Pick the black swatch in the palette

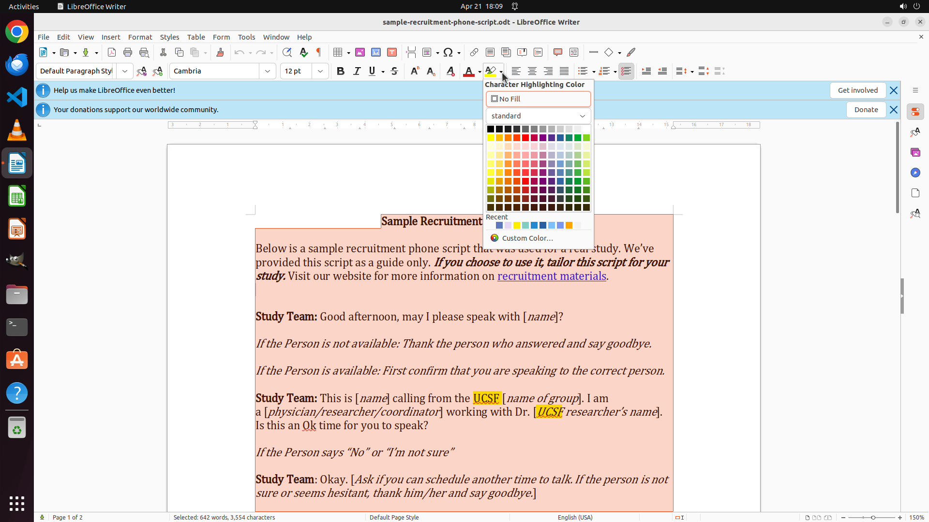pos(491,129)
